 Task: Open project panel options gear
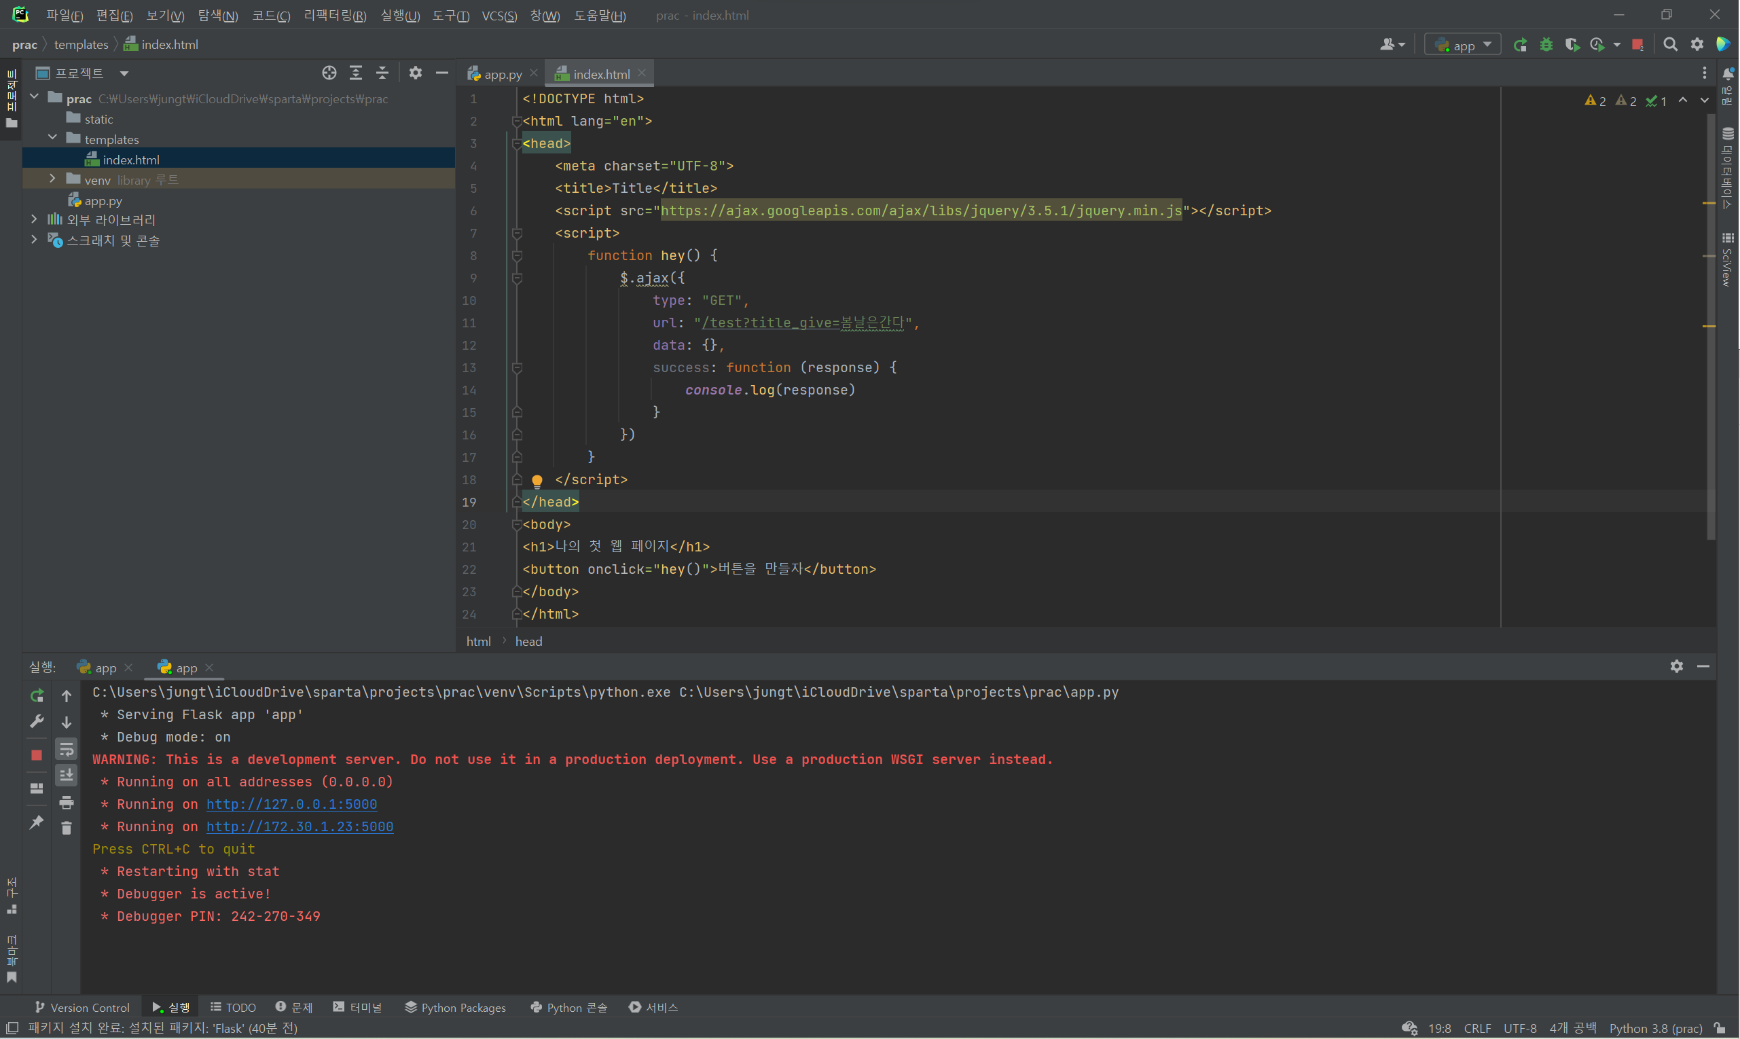pyautogui.click(x=415, y=73)
